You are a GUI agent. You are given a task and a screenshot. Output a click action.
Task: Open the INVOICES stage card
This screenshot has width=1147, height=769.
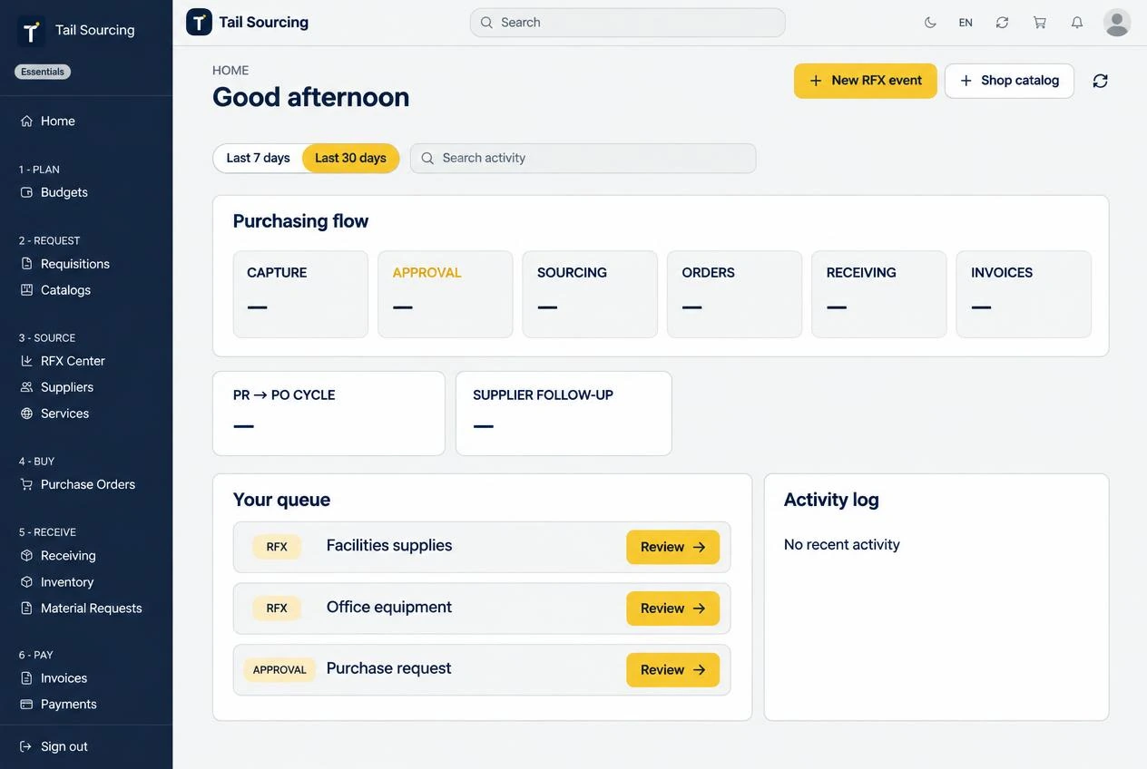(1024, 295)
